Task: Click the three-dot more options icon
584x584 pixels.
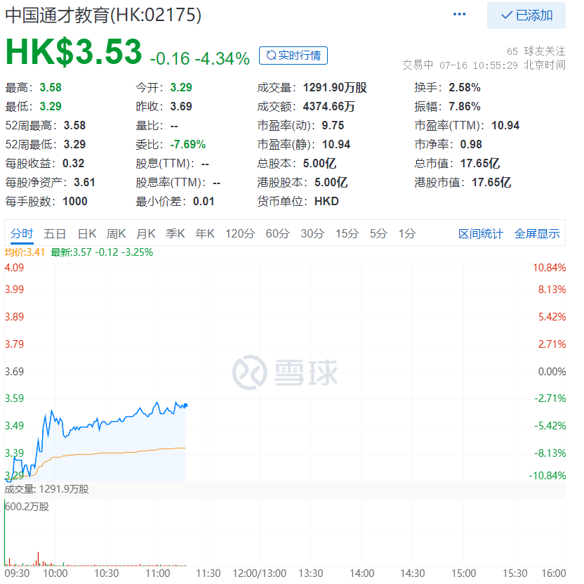Action: tap(460, 15)
